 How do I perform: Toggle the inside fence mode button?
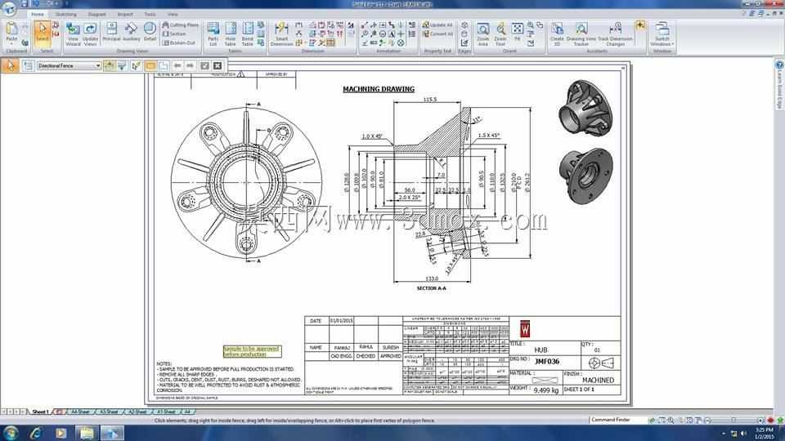point(150,65)
